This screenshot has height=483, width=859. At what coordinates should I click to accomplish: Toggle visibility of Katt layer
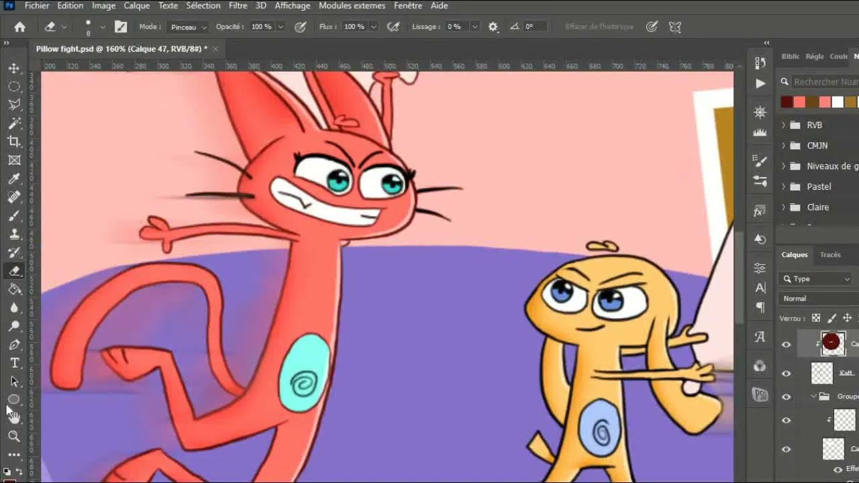[x=787, y=374]
